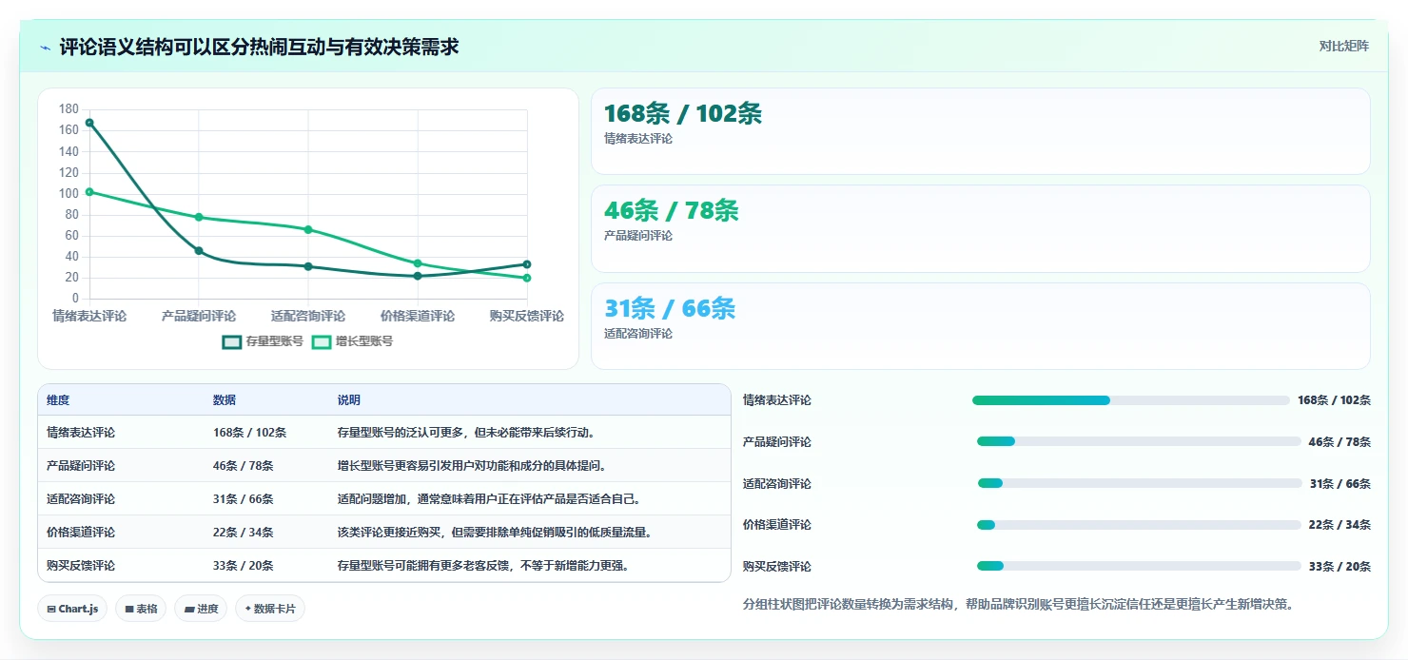Click the 增长型账号 point at 适配咨询评论
The width and height of the screenshot is (1408, 660).
[308, 229]
